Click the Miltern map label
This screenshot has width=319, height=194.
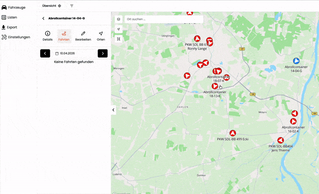tap(262, 112)
